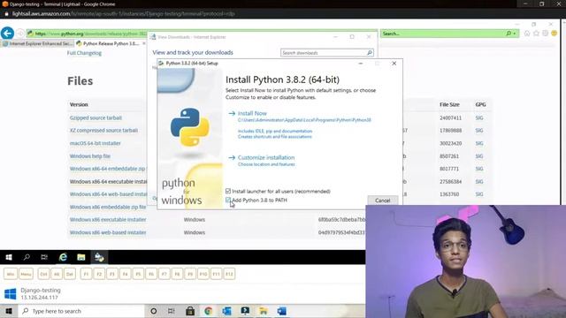566x318 pixels.
Task: Click the Menu key button in Lightsail toolbar
Action: click(x=26, y=274)
